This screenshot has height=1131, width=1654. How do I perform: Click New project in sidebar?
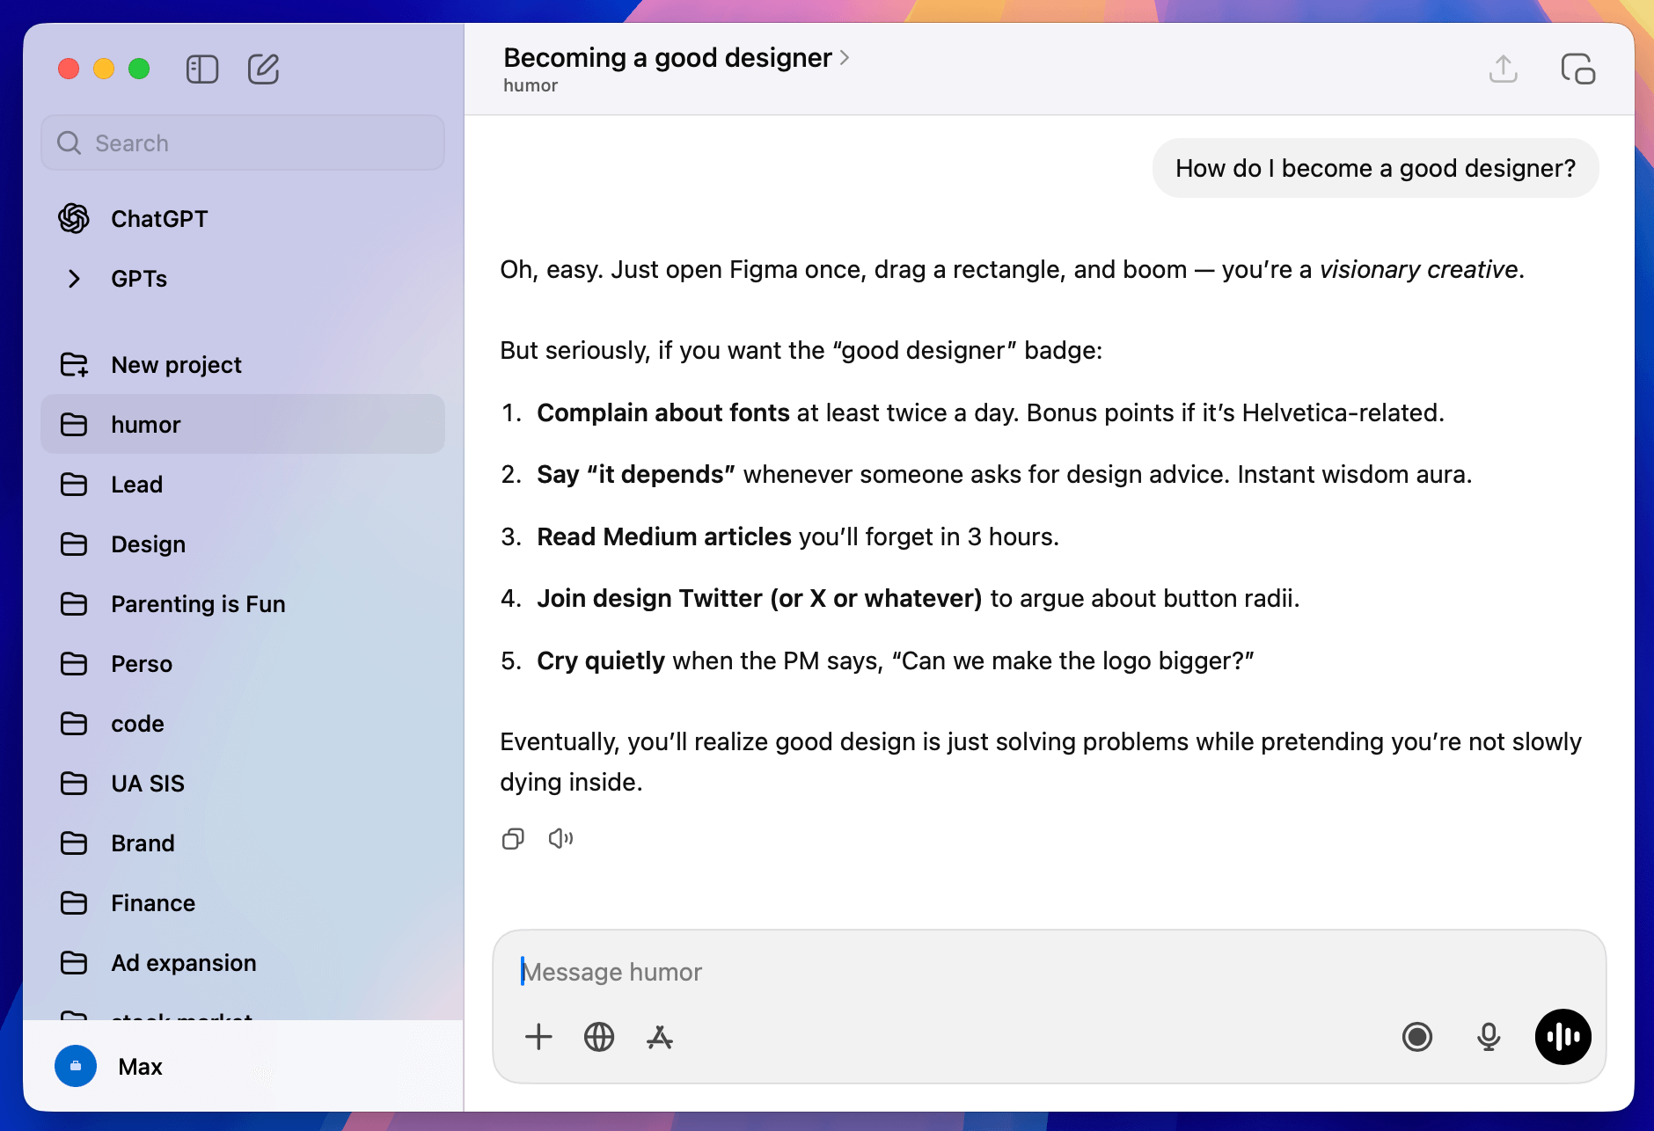tap(176, 365)
